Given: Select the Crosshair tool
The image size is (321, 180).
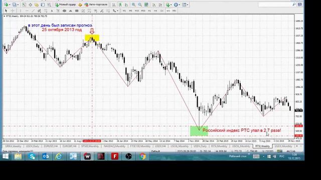Looking at the screenshot, I should 13,10.
